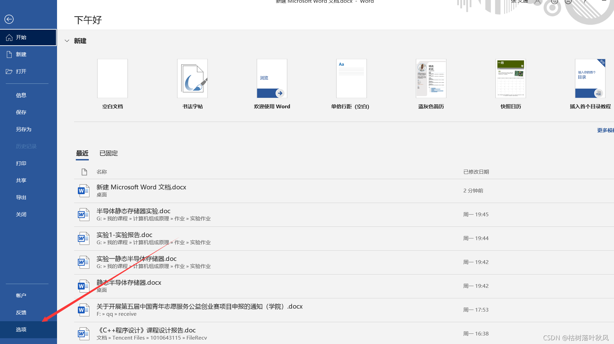Click the 更多模板 link
Viewport: 614px width, 344px height.
tap(605, 130)
